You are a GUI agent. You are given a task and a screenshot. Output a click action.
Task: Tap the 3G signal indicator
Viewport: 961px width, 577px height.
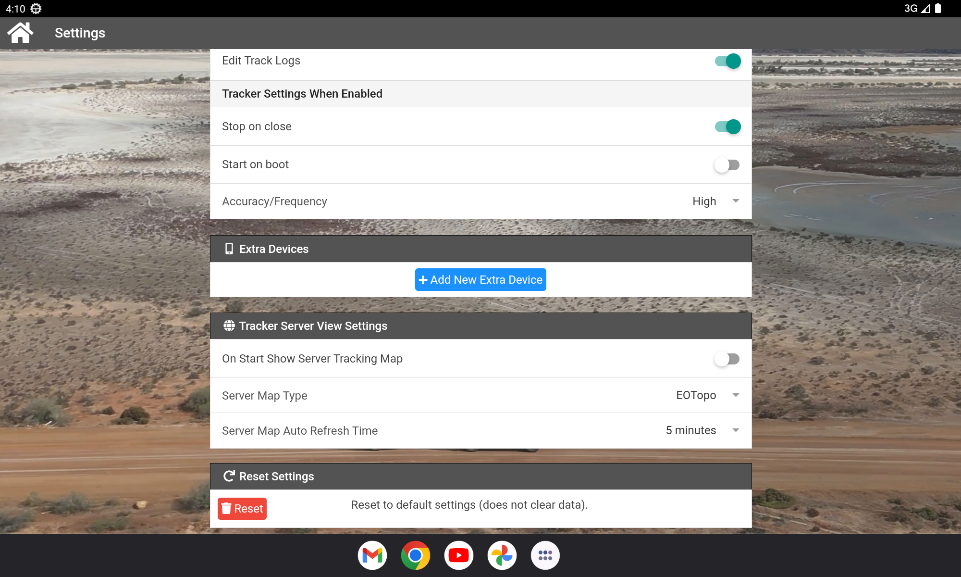[x=917, y=8]
